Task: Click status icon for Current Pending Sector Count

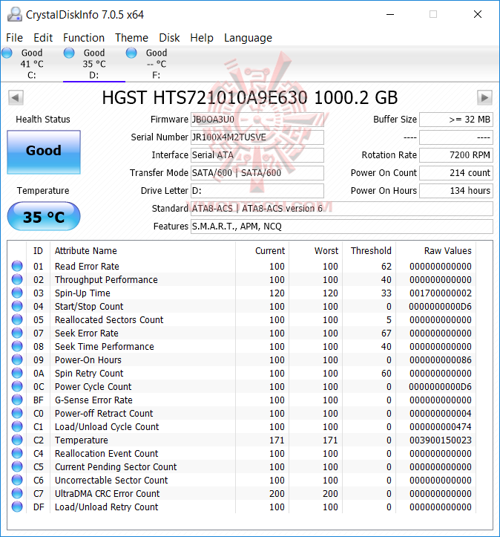Action: coord(17,466)
